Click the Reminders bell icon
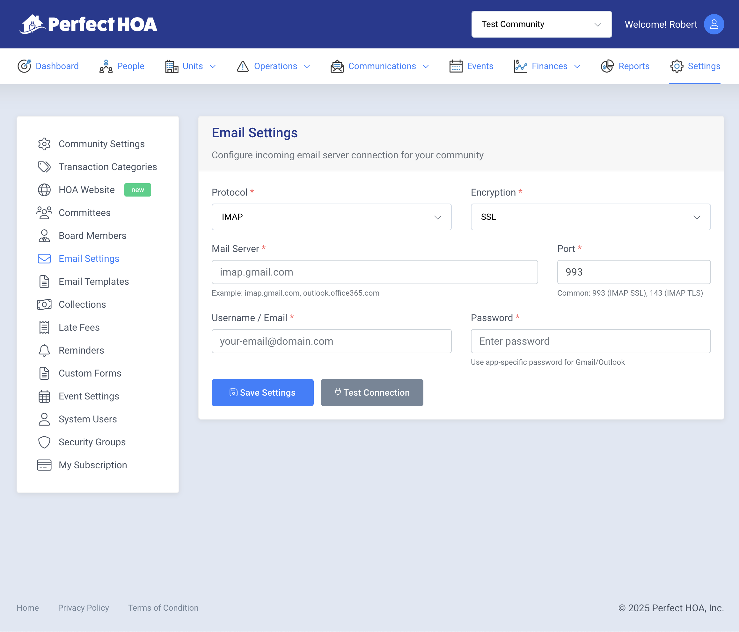 (44, 350)
